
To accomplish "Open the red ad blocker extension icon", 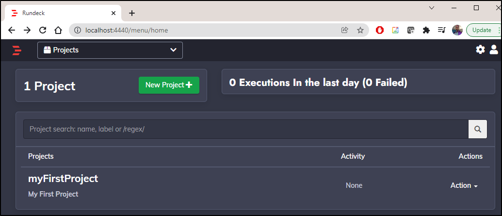I will pos(380,31).
